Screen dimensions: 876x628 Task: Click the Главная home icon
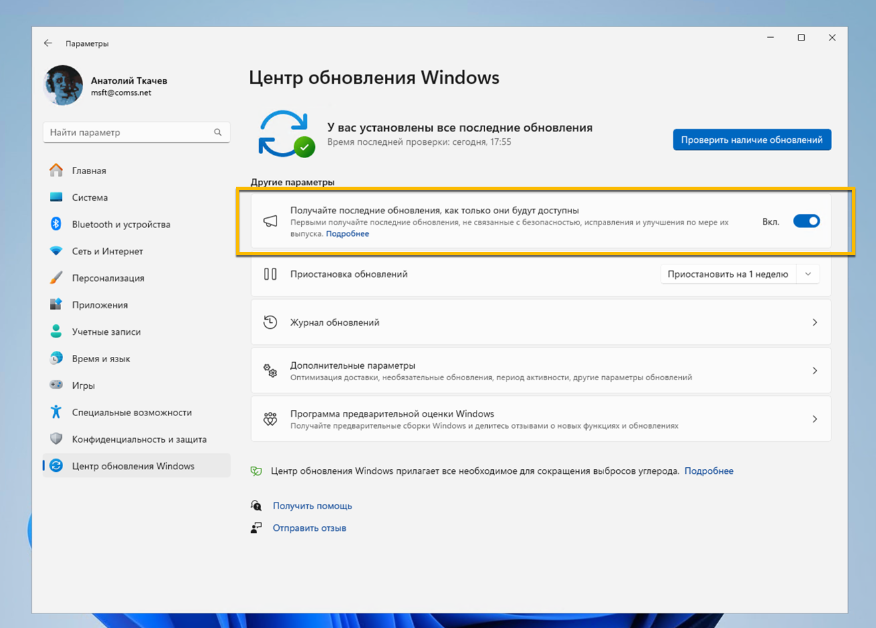click(x=56, y=171)
